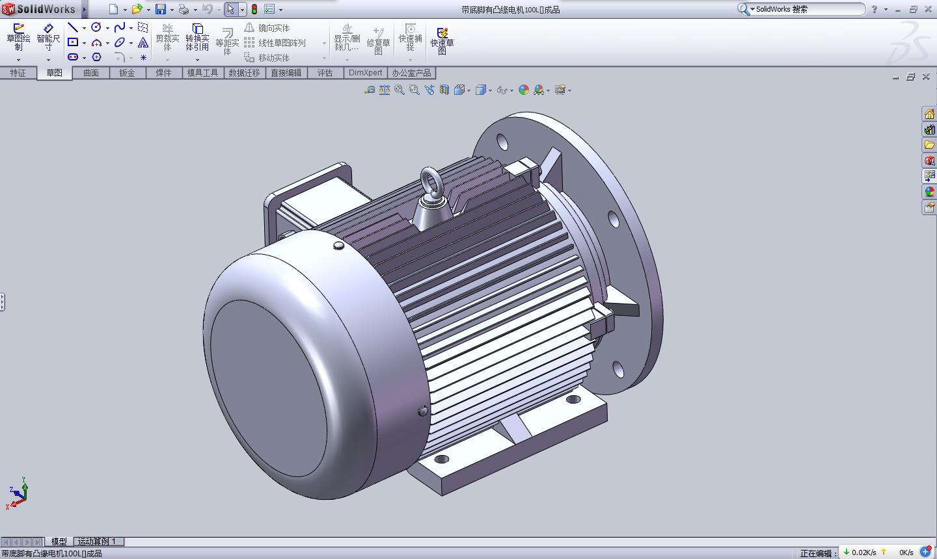Select the sketch Point tool
Image resolution: width=937 pixels, height=559 pixels.
pos(143,57)
